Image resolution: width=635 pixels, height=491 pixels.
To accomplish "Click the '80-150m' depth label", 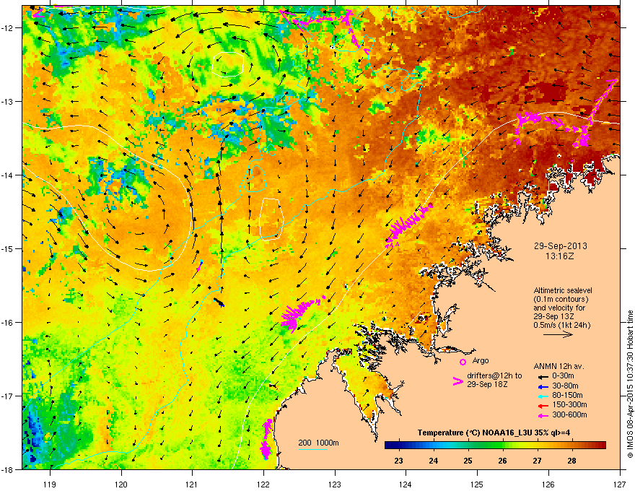I will pyautogui.click(x=567, y=396).
